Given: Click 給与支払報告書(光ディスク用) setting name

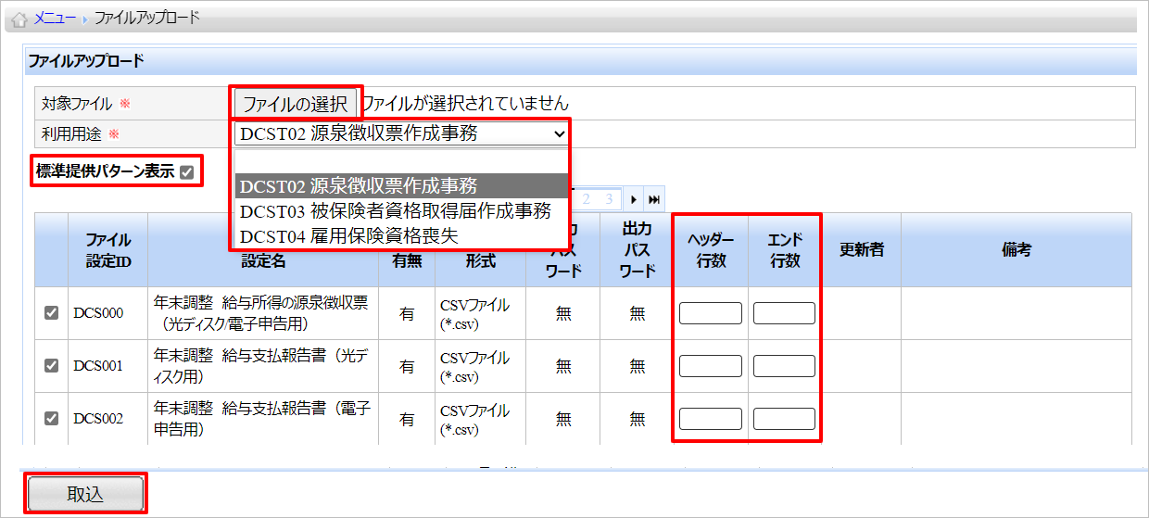Looking at the screenshot, I should tap(261, 365).
